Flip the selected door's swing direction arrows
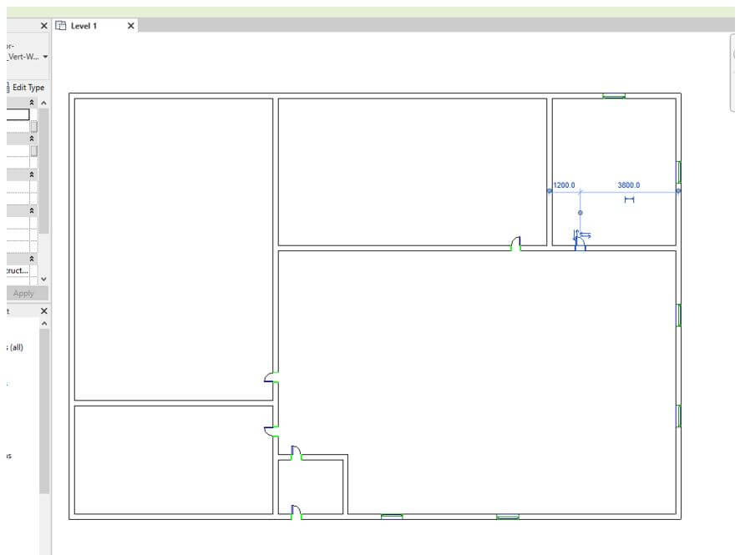Screen dimensions: 740x555 (x=585, y=235)
